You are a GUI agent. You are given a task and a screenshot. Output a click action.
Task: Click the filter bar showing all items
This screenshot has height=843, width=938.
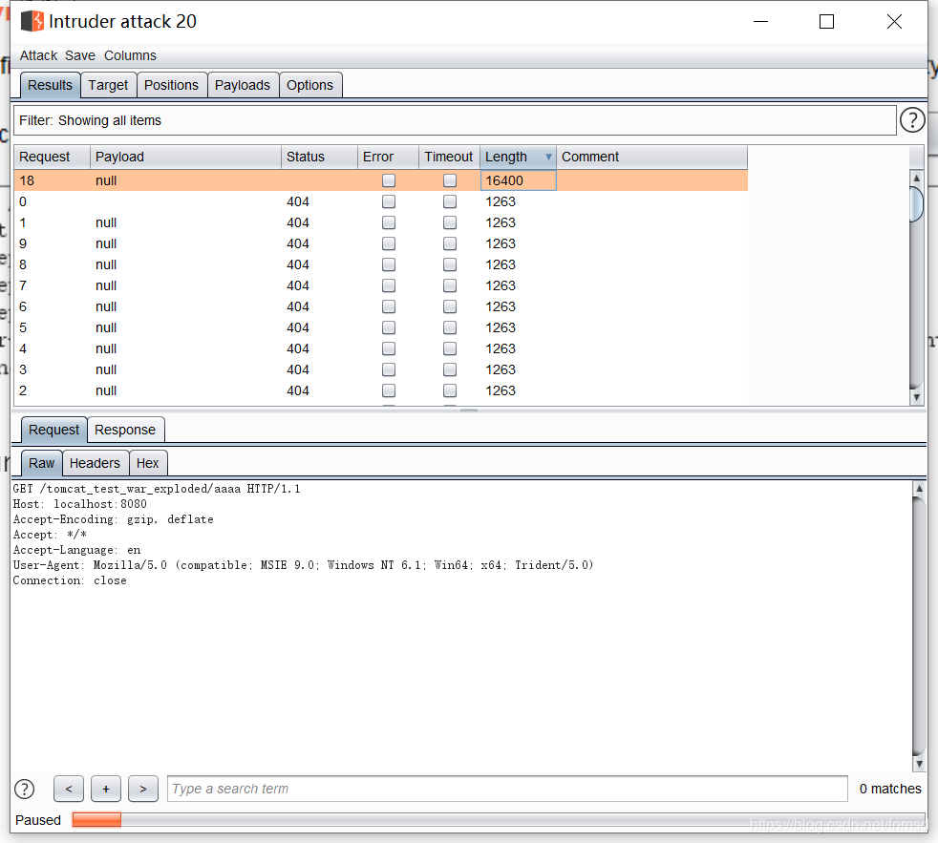pyautogui.click(x=455, y=120)
